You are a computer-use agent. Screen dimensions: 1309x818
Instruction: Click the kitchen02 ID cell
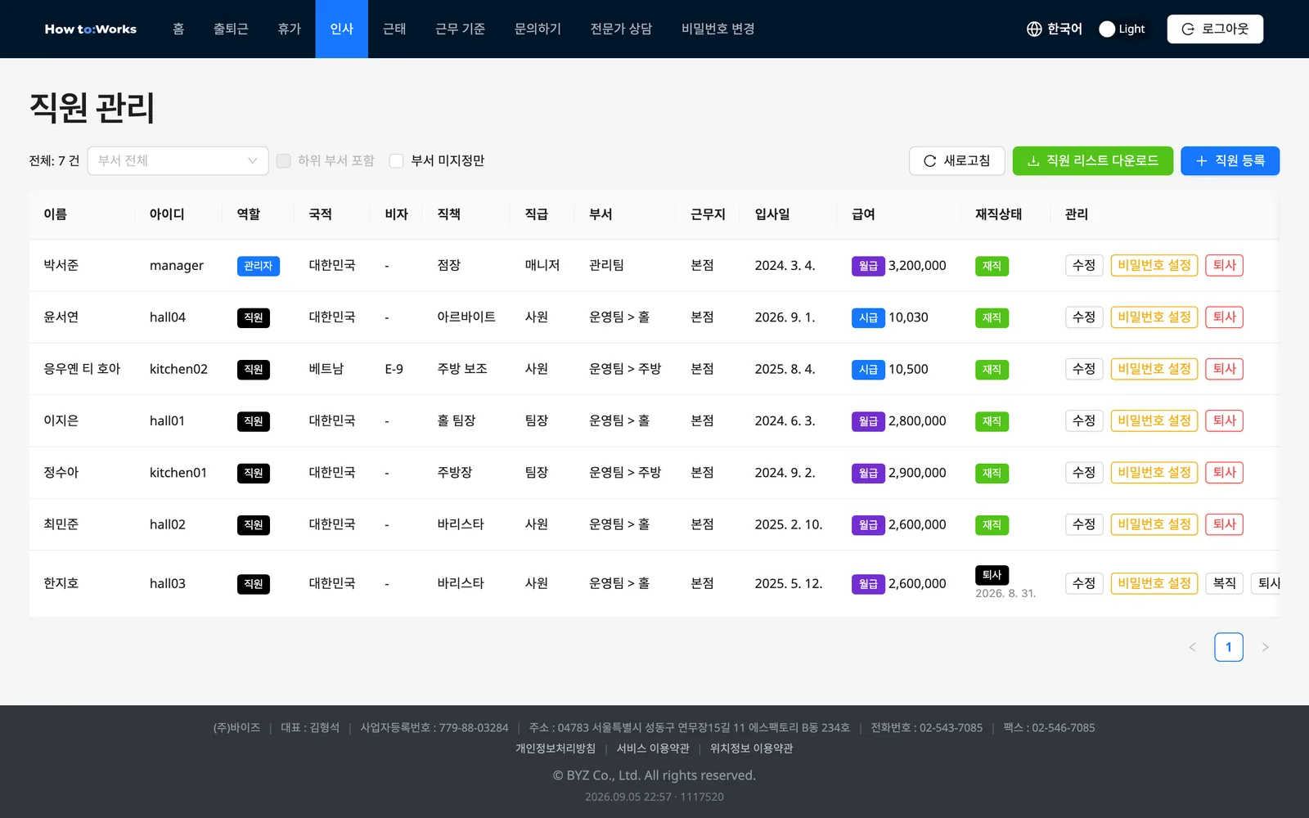(x=178, y=369)
